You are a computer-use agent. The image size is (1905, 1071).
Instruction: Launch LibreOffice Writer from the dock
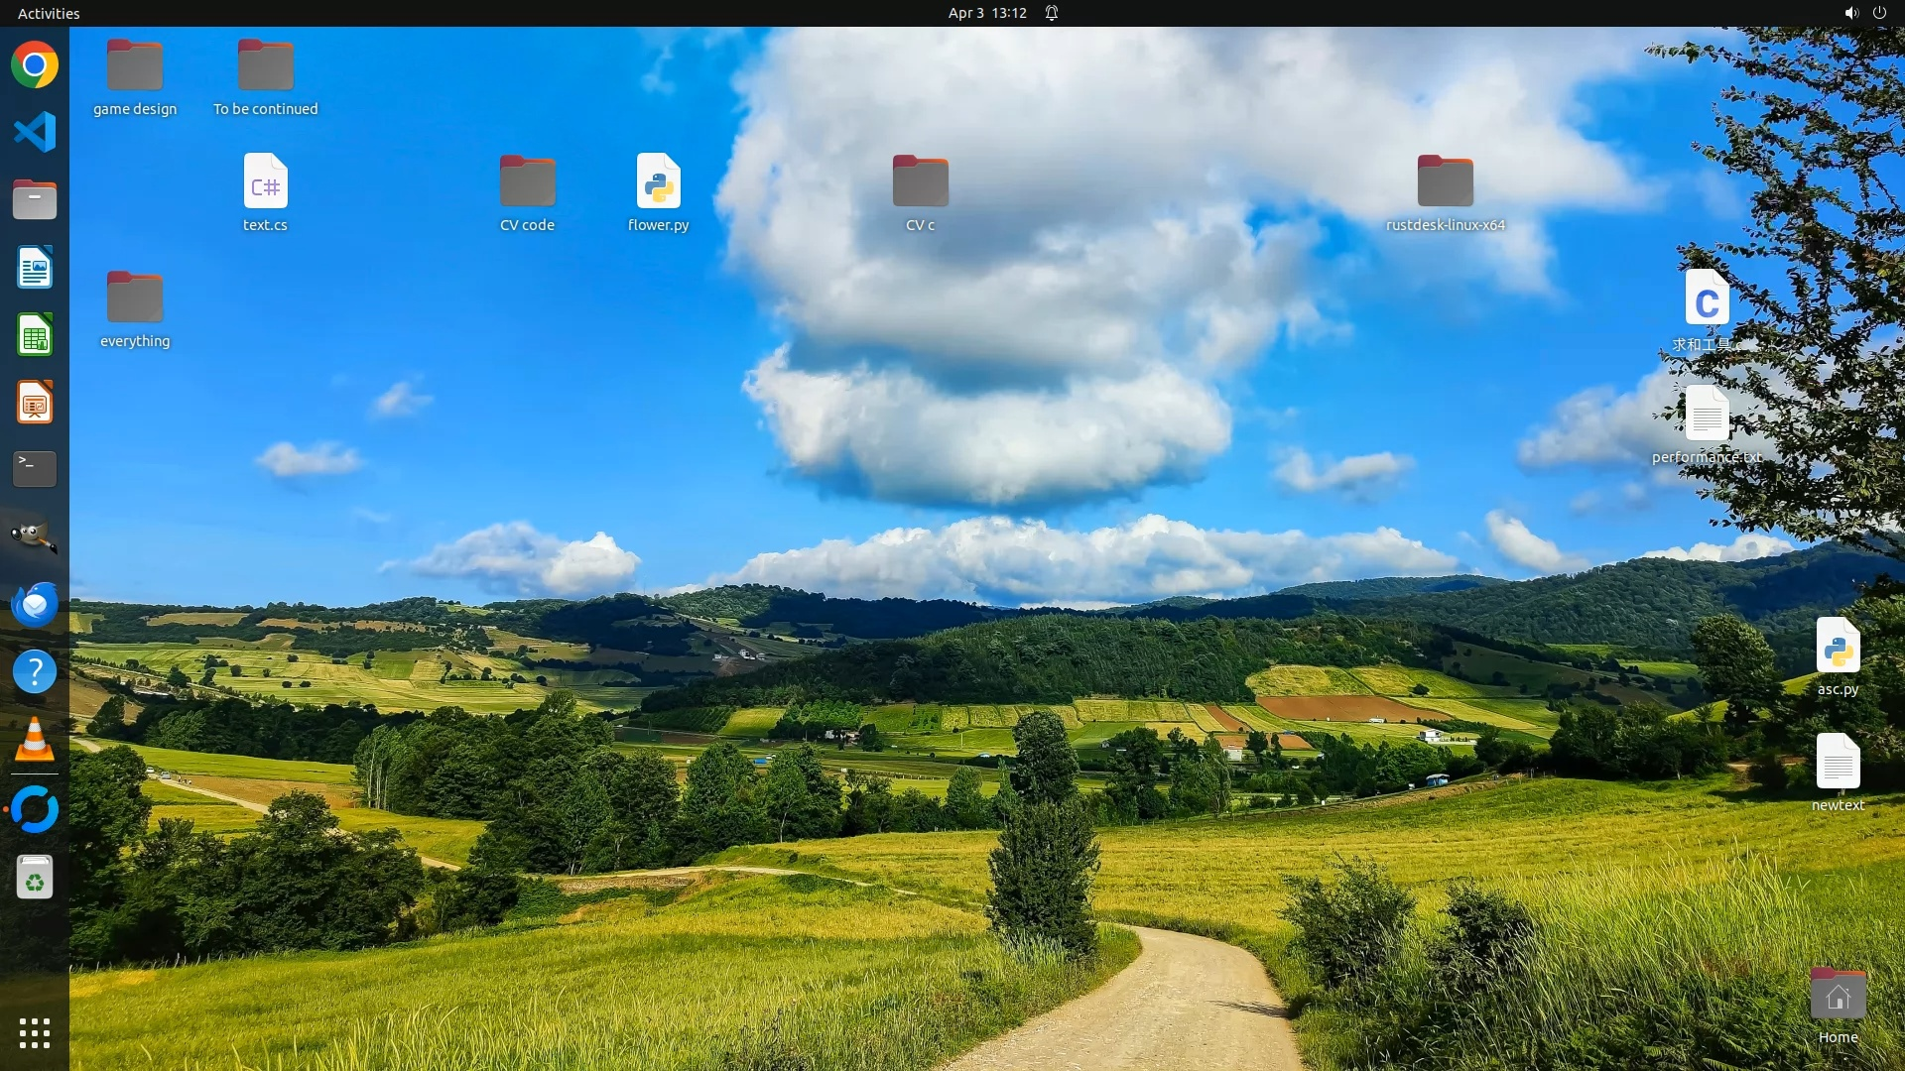[35, 268]
